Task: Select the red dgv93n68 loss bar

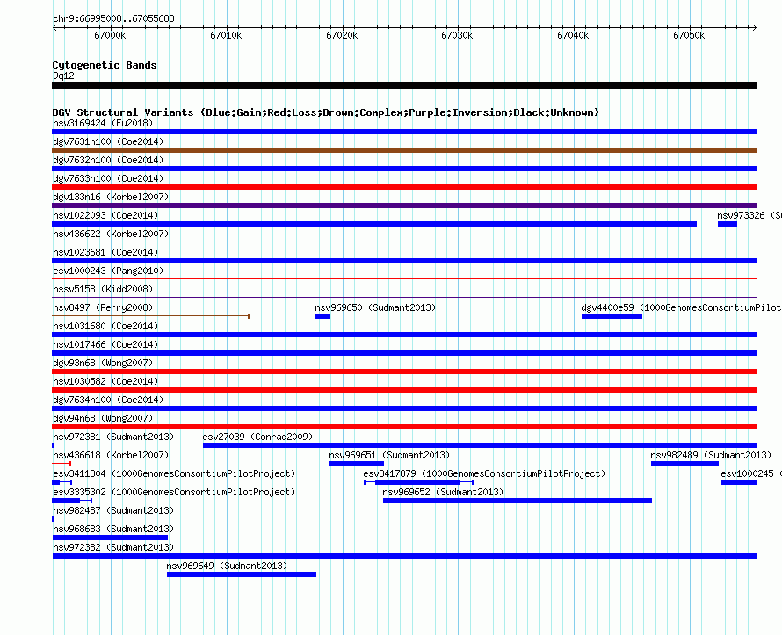Action: (x=404, y=372)
